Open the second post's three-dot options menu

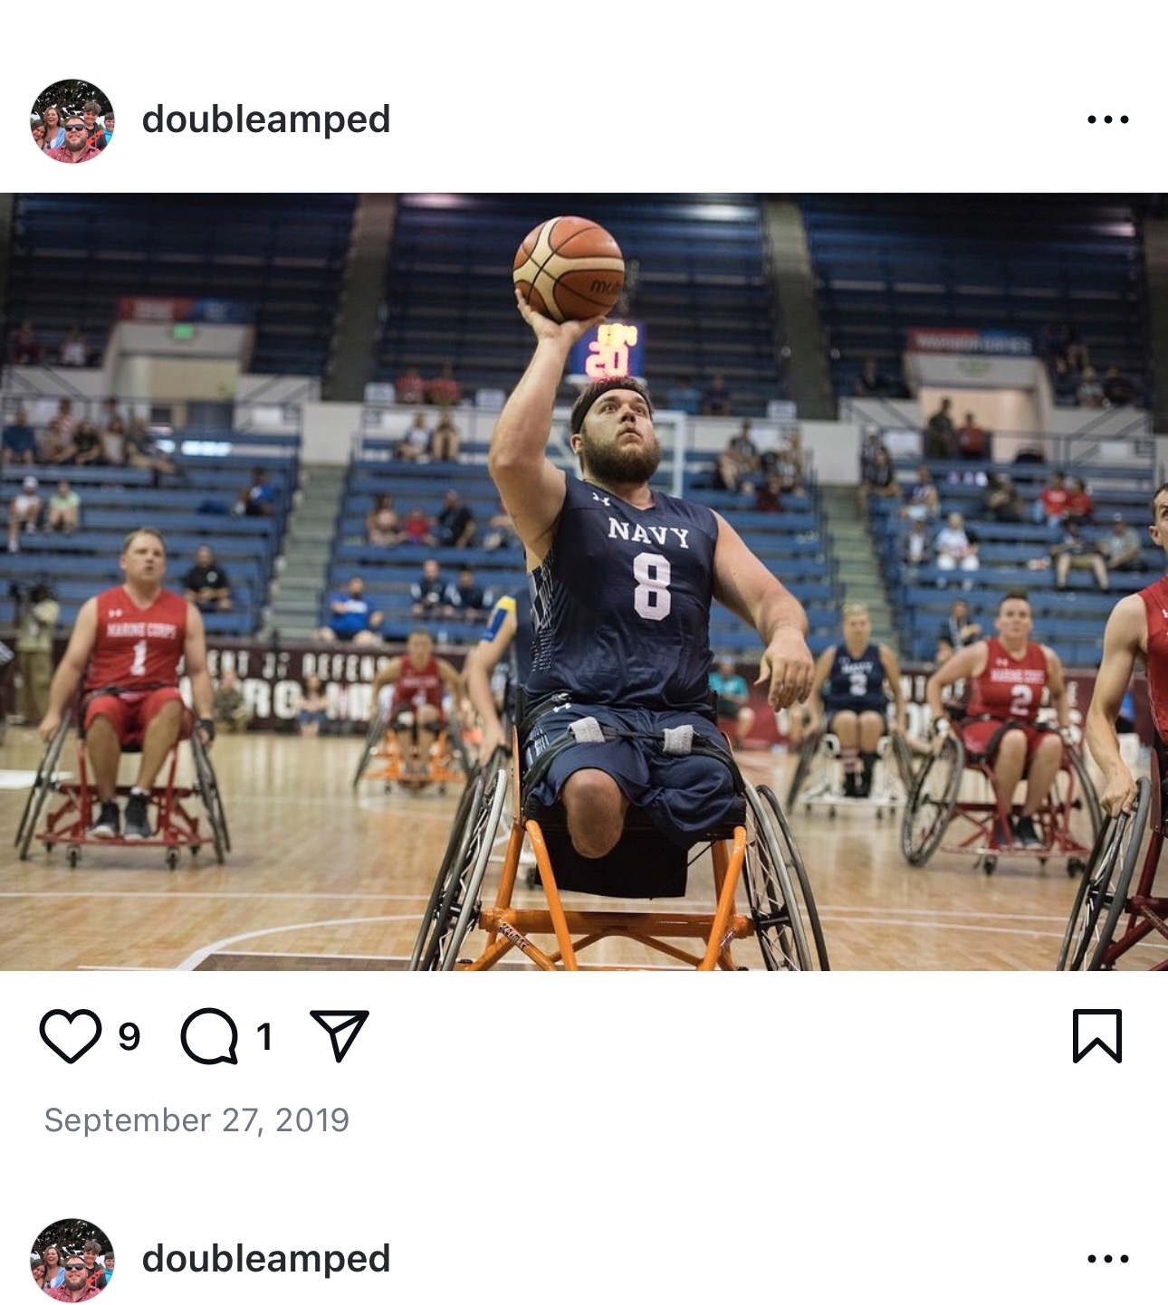tap(1108, 1259)
